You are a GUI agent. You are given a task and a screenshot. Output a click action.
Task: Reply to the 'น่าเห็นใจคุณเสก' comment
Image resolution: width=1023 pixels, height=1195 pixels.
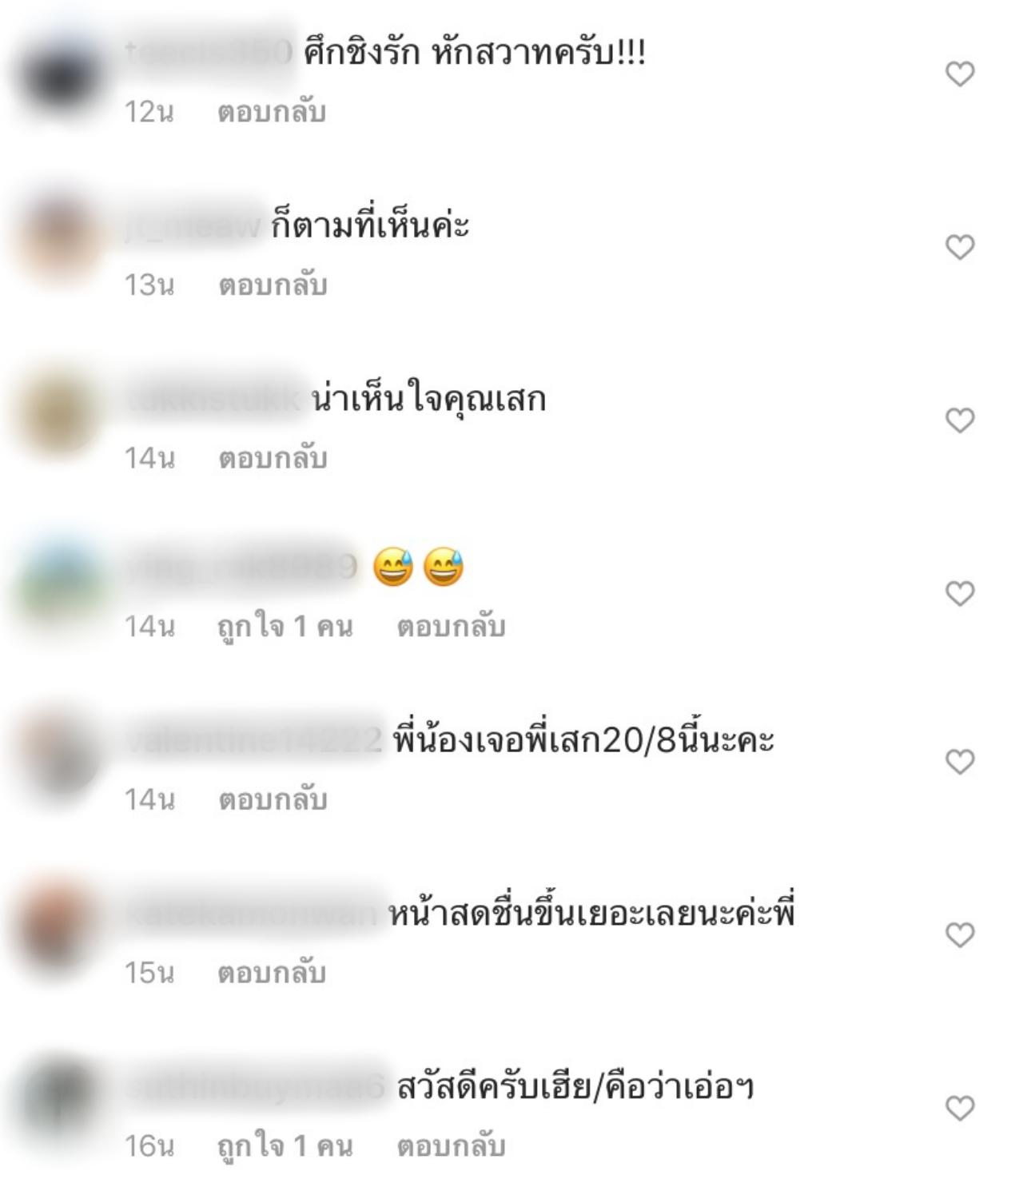click(273, 458)
